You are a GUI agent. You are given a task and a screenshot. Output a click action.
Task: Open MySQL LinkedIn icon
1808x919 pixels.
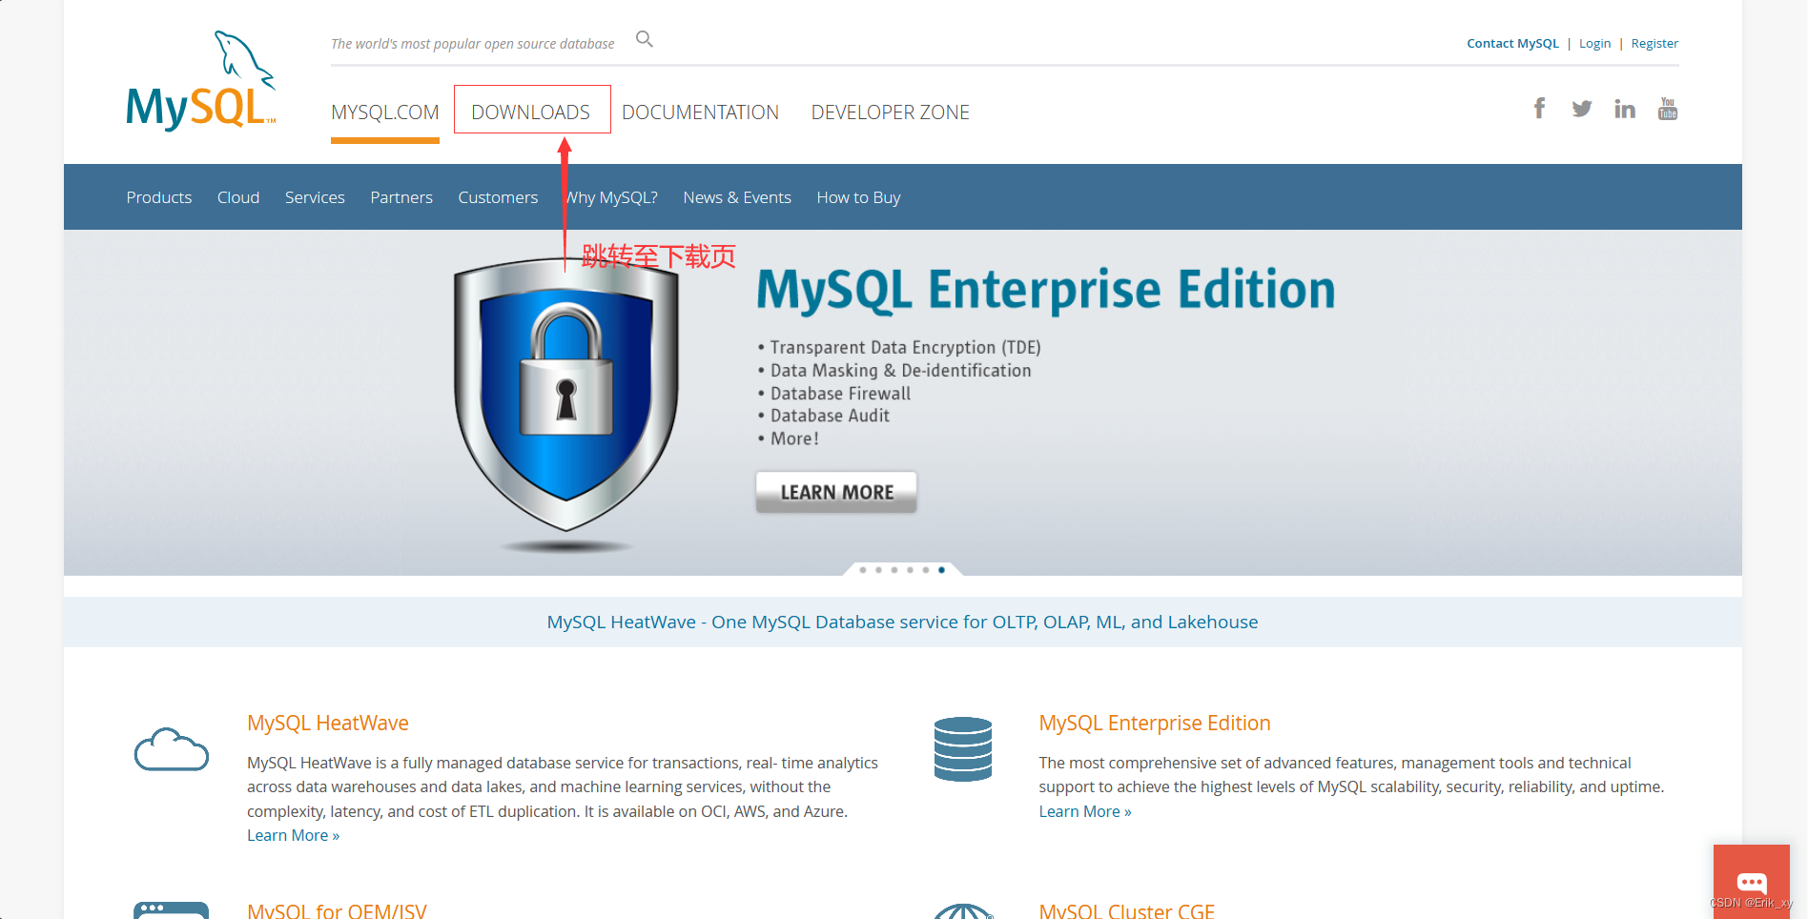(1625, 109)
